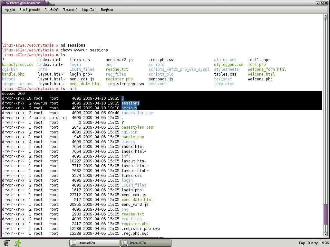
Task: Click the window menu icon in titlebar
Action: click(3, 3)
